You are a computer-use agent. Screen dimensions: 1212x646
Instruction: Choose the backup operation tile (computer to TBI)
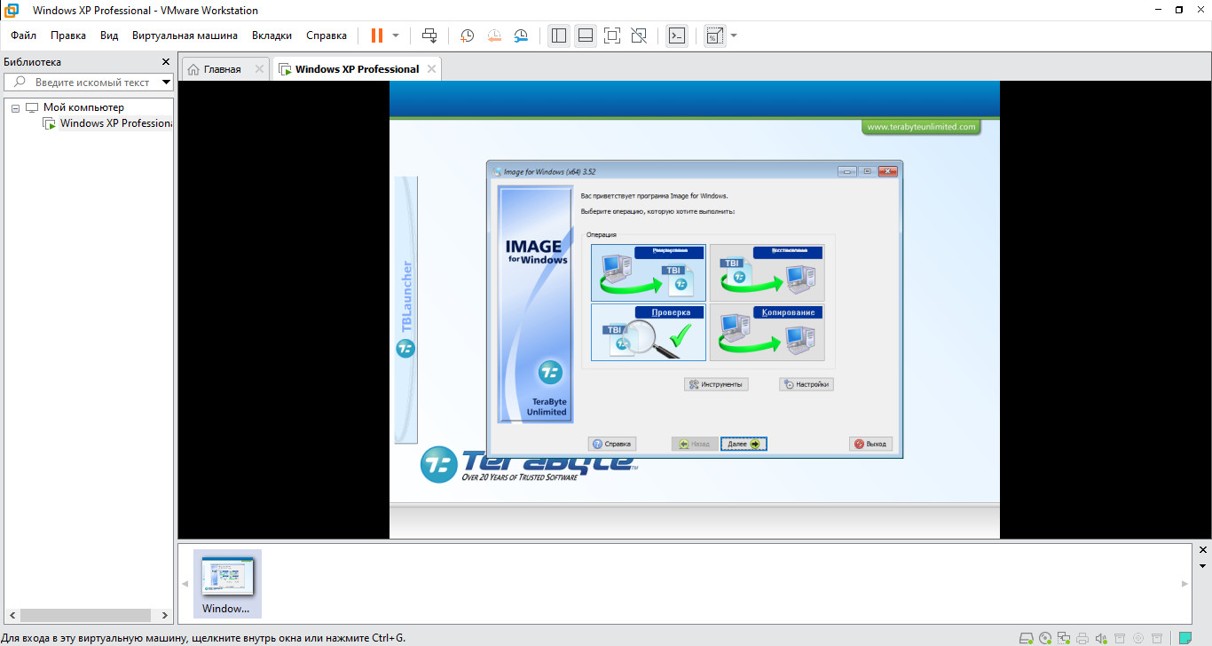(x=649, y=272)
